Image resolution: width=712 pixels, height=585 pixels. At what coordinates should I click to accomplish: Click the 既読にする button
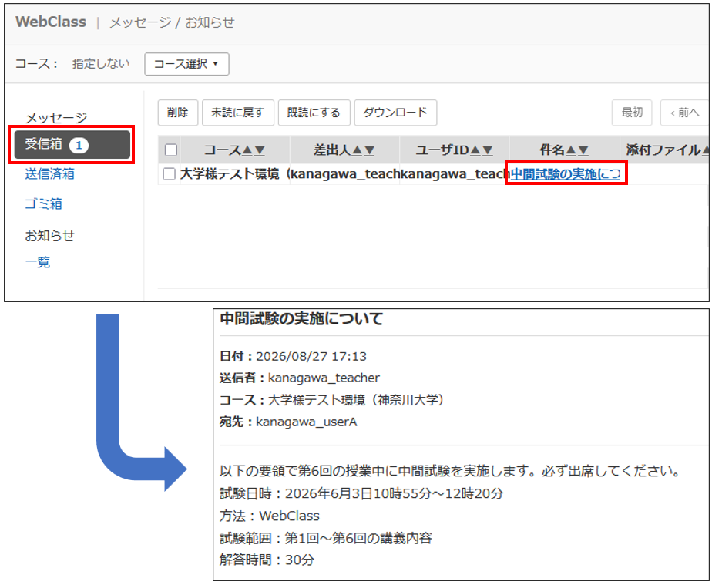click(314, 113)
